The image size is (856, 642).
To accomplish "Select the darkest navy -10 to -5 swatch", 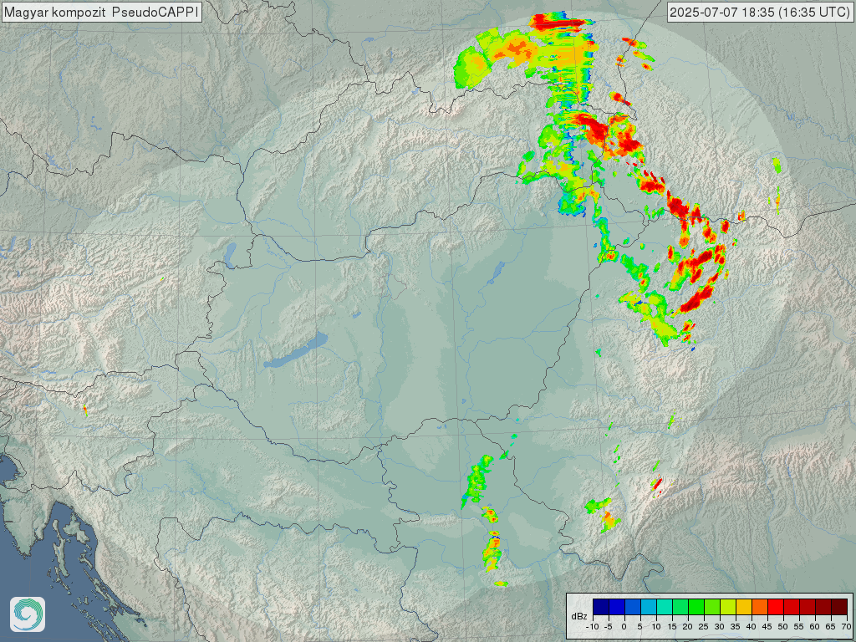I will pyautogui.click(x=600, y=607).
